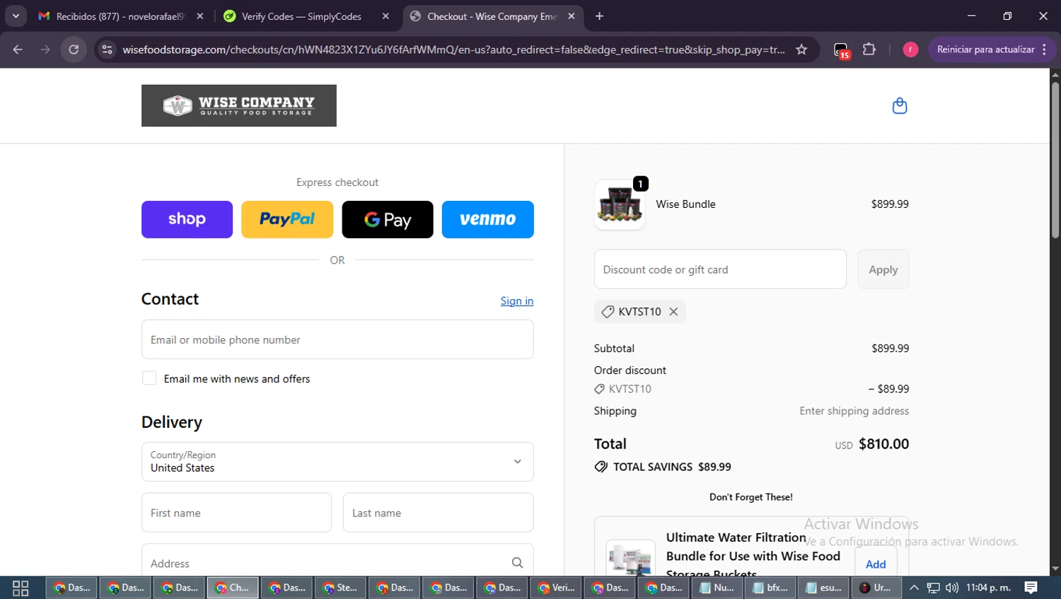The width and height of the screenshot is (1061, 599).
Task: Click the page vertical scrollbar thumb
Action: click(x=1055, y=161)
